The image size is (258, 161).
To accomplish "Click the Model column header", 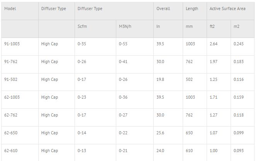I will coord(10,9).
